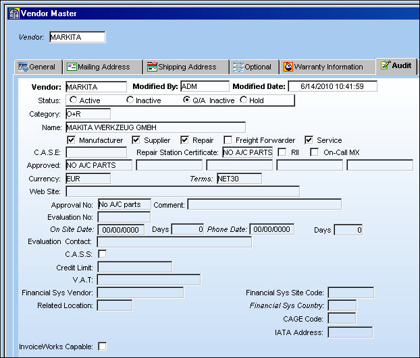This screenshot has width=420, height=358.
Task: Click the Name field MAKITA WERKZEUG GMBH
Action: point(155,127)
